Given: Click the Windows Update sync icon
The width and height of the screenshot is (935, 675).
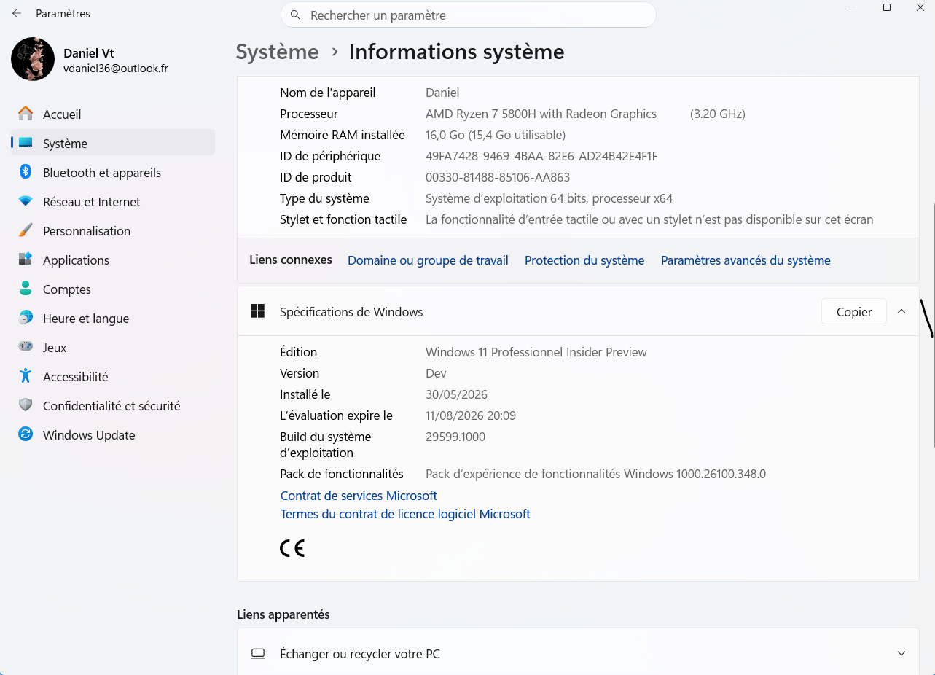Looking at the screenshot, I should click(26, 434).
